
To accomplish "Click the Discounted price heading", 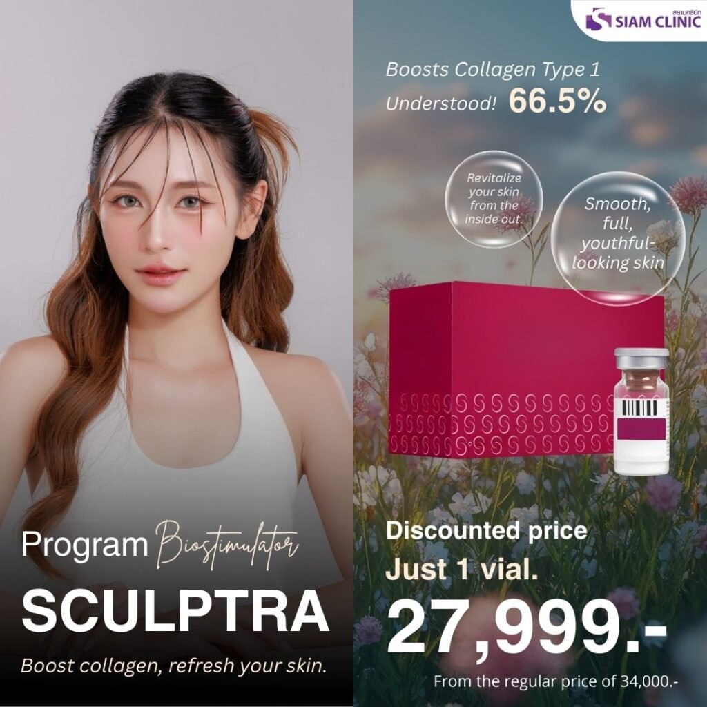I will click(x=487, y=531).
